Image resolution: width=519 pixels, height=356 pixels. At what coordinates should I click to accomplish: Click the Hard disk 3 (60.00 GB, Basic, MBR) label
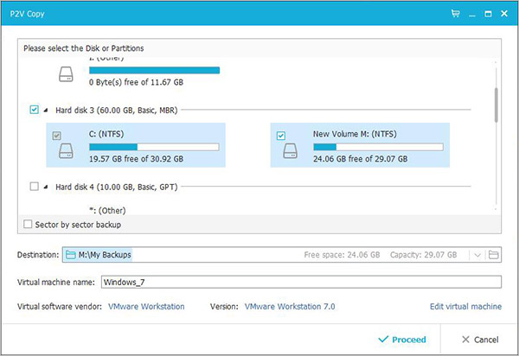117,110
